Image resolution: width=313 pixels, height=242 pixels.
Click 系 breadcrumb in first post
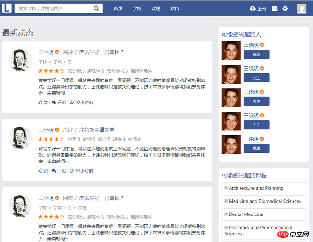(x=70, y=62)
